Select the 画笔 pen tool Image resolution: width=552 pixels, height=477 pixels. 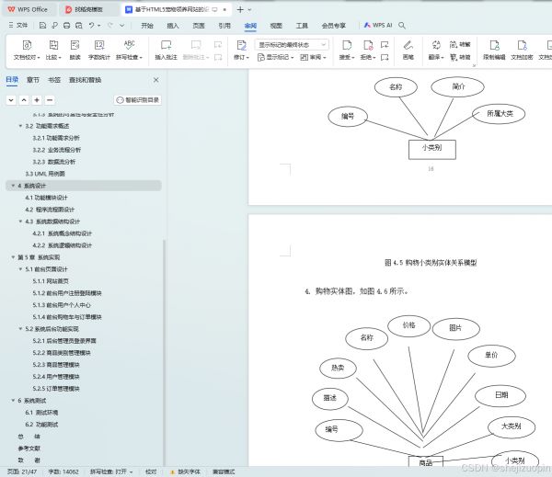pyautogui.click(x=408, y=50)
